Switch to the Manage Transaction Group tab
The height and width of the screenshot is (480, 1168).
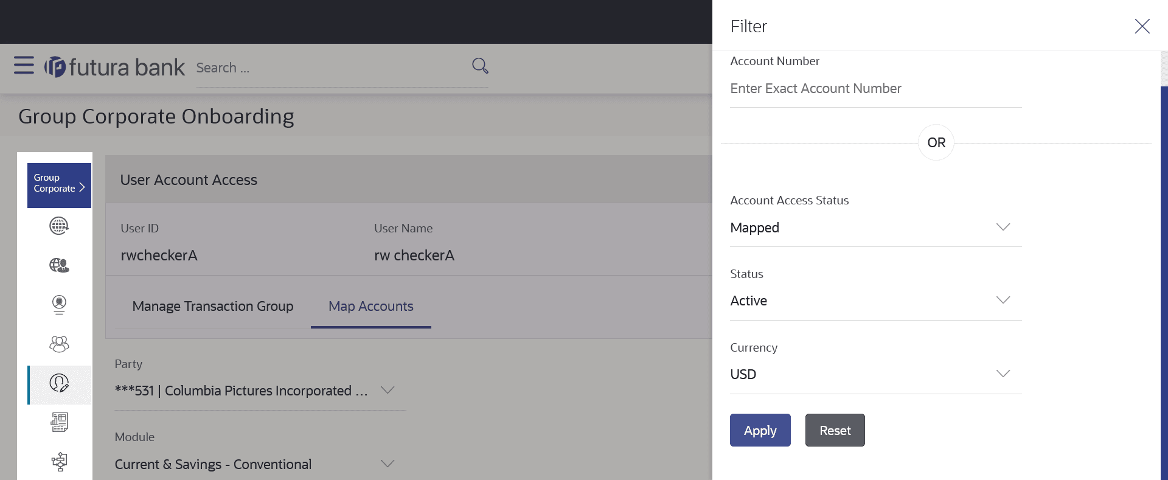(213, 306)
